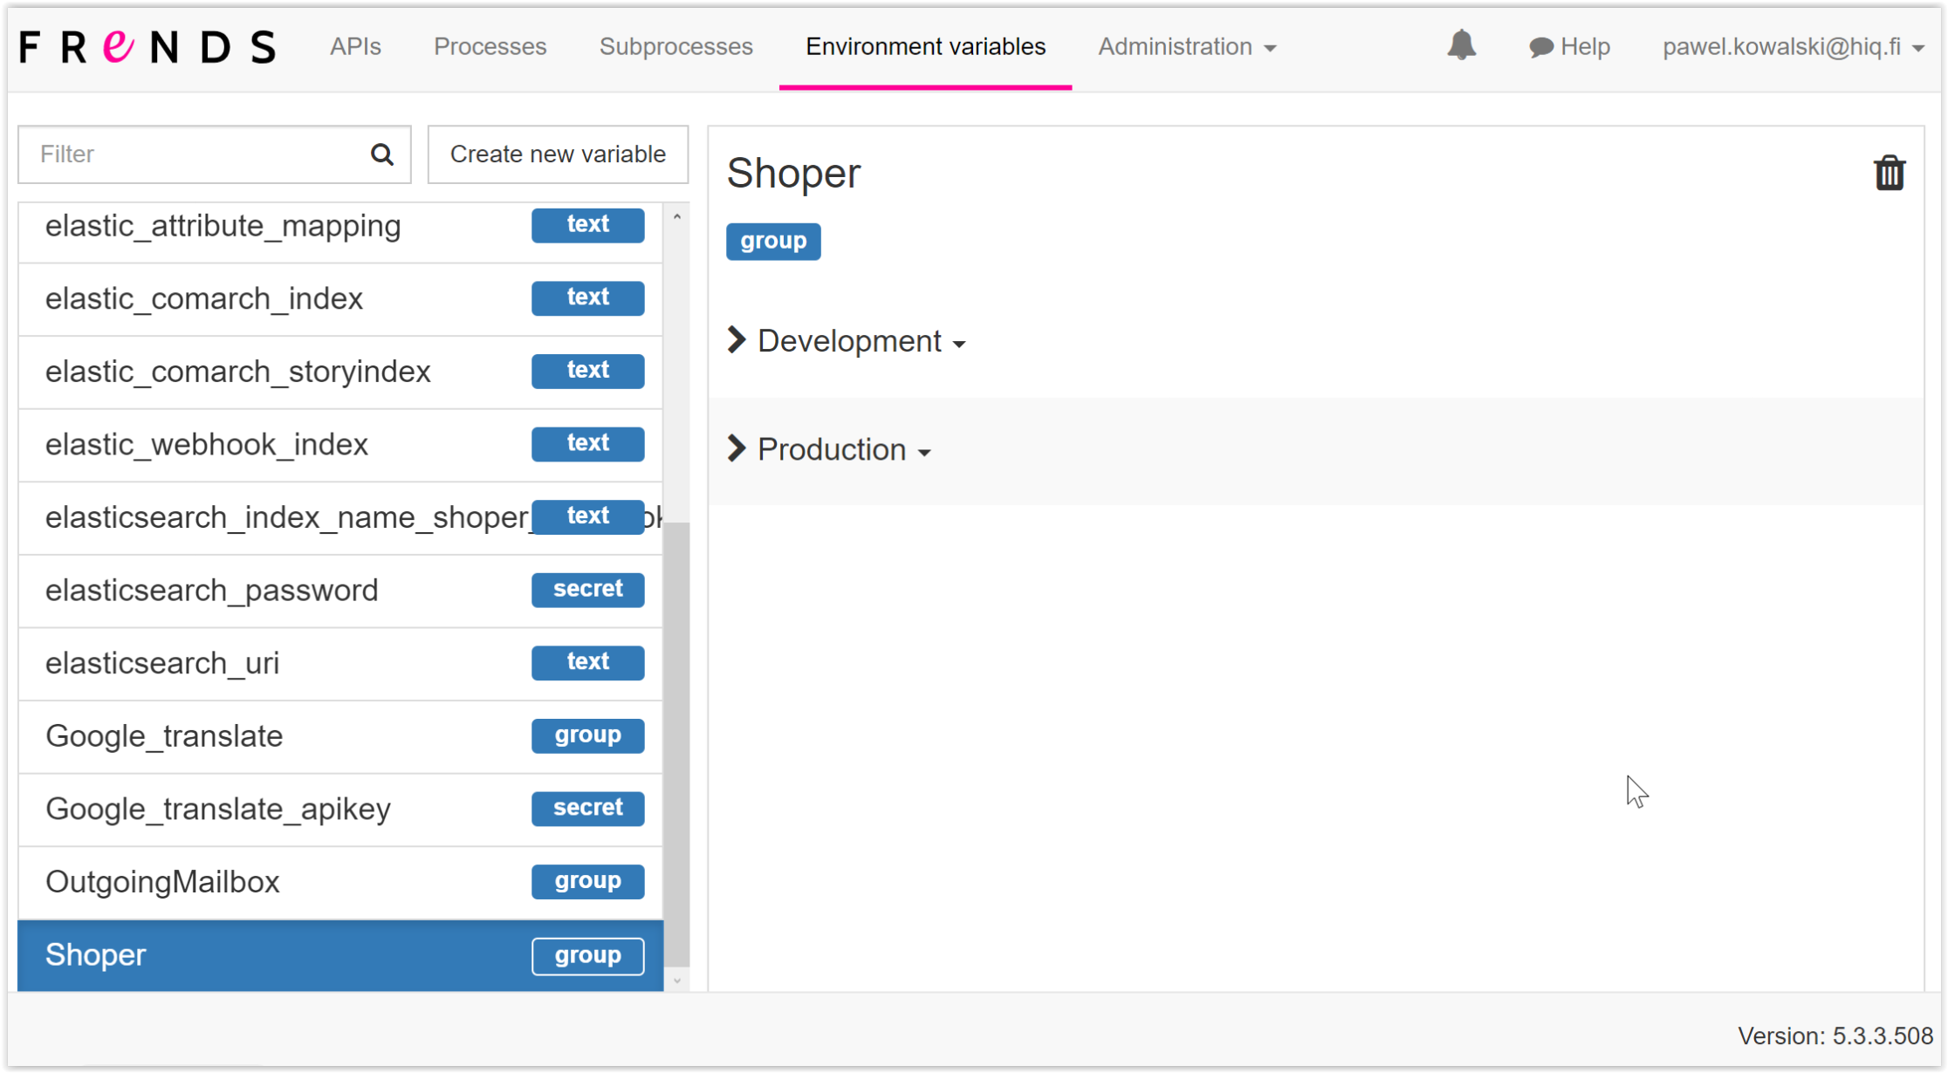Click the Create new variable button

tap(558, 154)
